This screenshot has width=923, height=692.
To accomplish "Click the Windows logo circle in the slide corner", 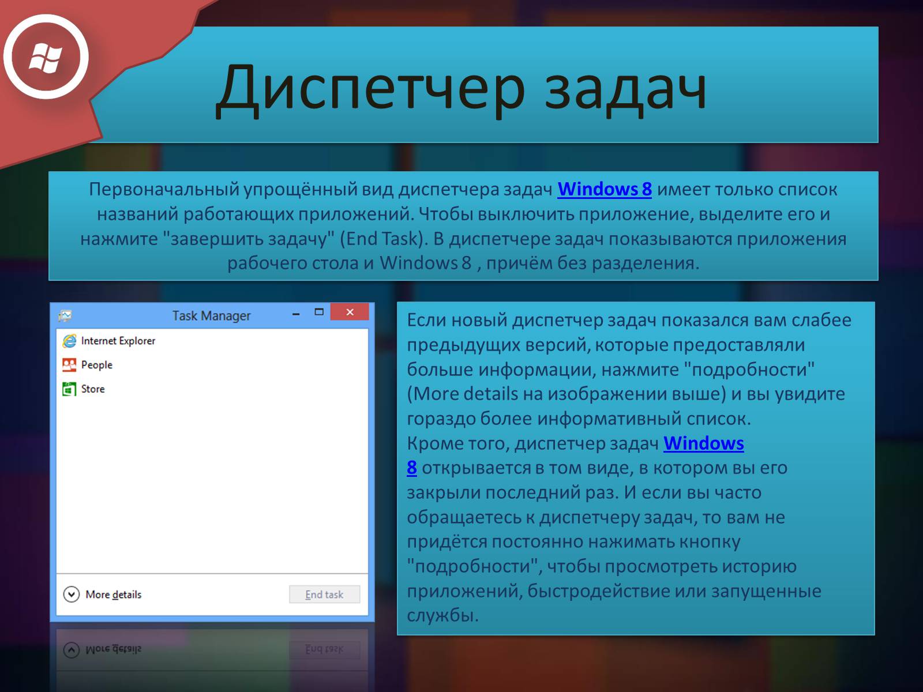I will click(46, 57).
